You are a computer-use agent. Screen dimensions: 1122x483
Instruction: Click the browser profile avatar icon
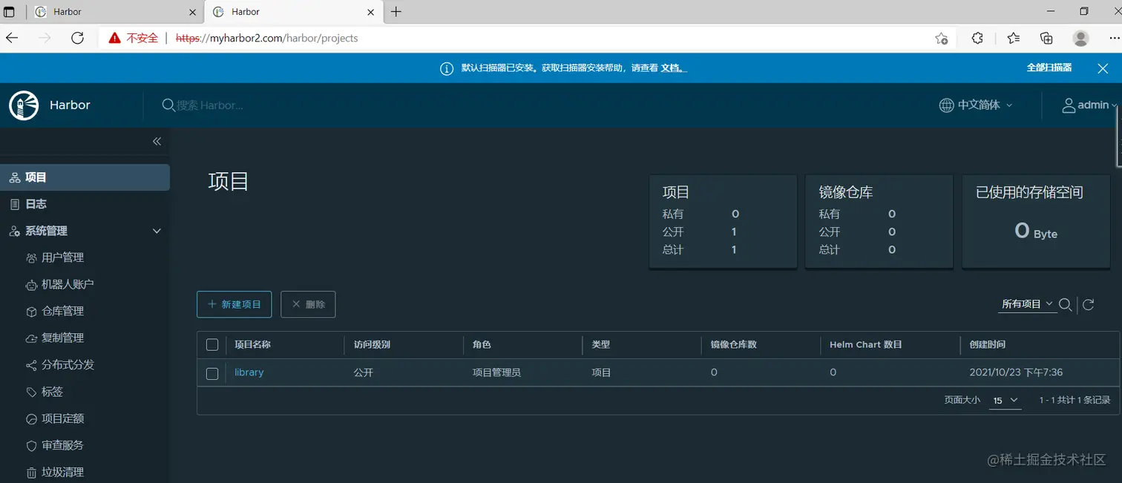tap(1081, 38)
